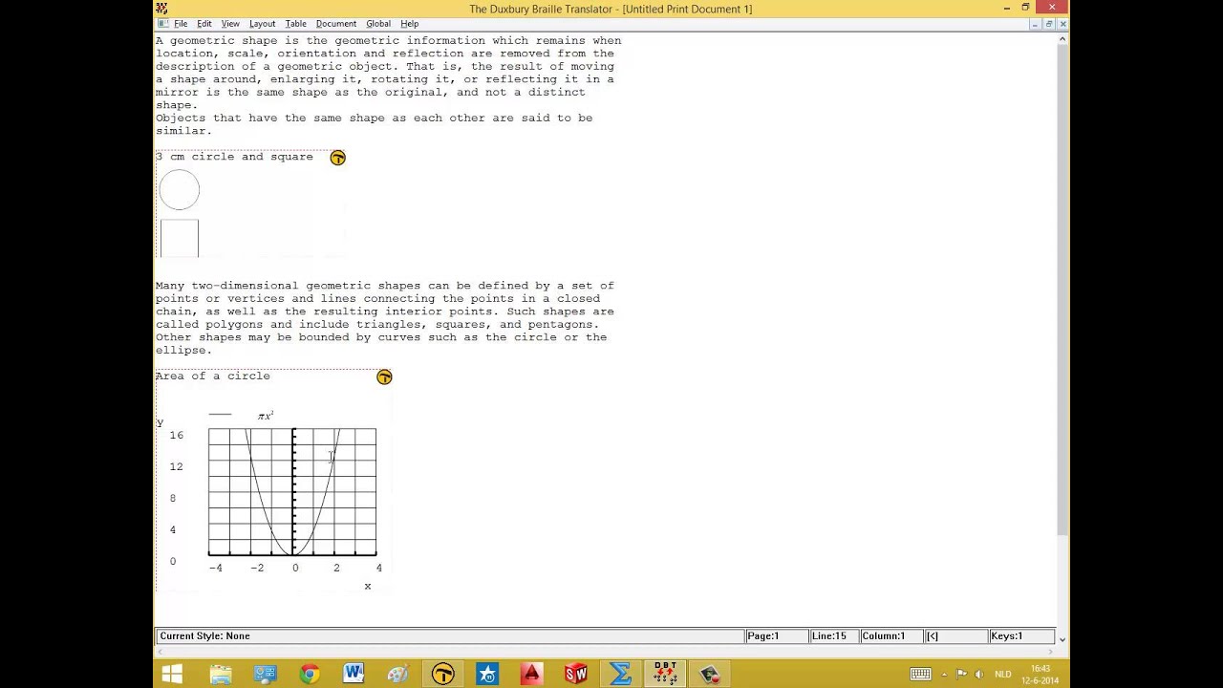
Task: Open Paint from the taskbar
Action: (x=397, y=674)
